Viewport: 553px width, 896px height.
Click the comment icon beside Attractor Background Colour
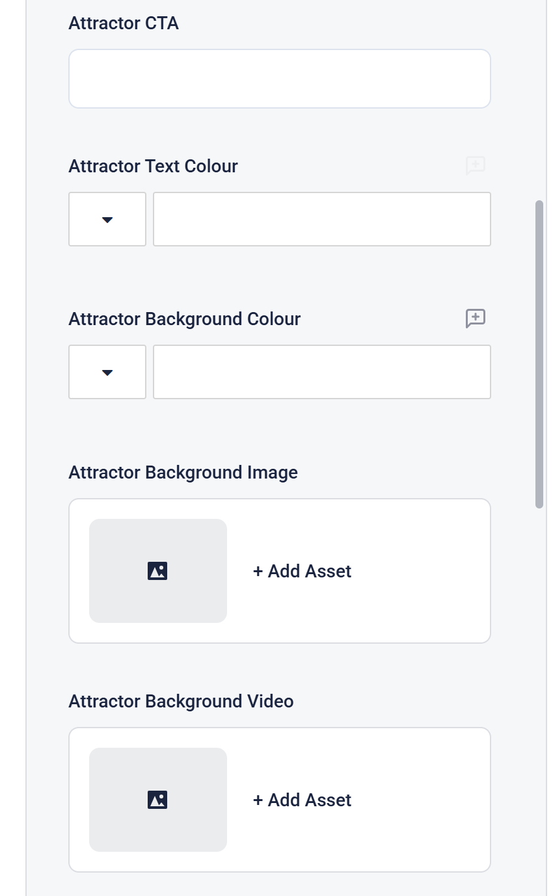[x=476, y=319]
